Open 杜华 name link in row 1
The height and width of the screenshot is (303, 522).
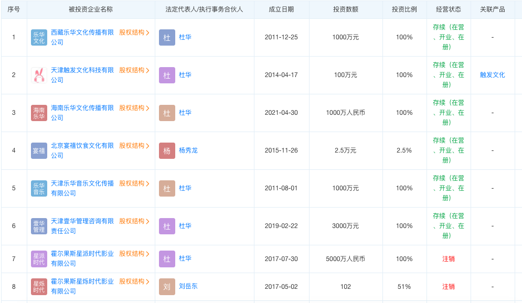pos(185,37)
